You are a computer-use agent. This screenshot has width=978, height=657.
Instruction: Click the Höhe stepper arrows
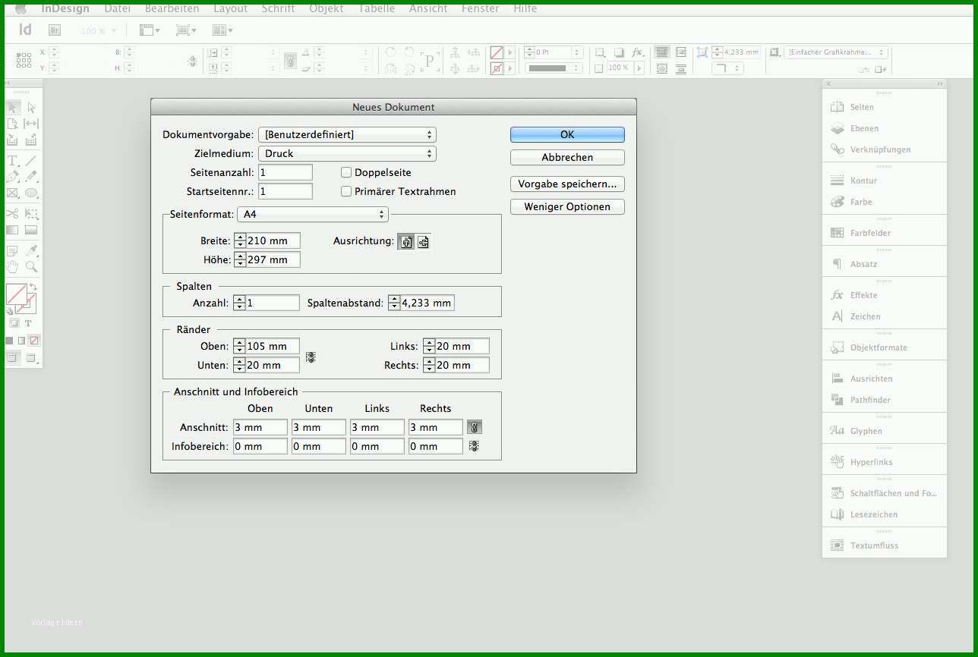pos(240,259)
